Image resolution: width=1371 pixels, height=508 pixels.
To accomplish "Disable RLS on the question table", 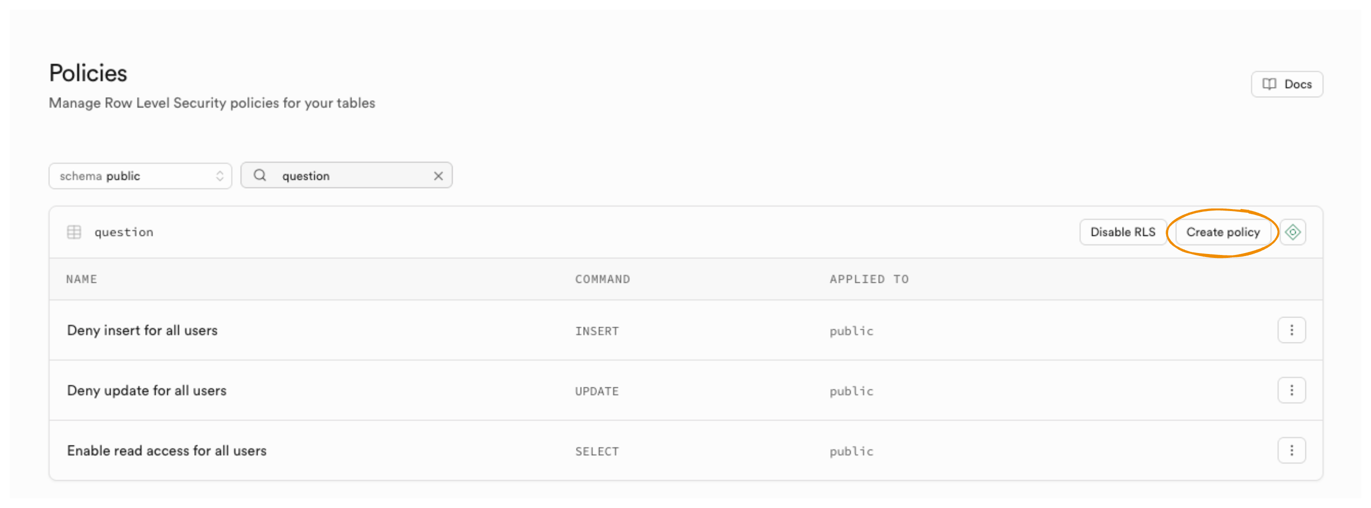I will pyautogui.click(x=1123, y=233).
